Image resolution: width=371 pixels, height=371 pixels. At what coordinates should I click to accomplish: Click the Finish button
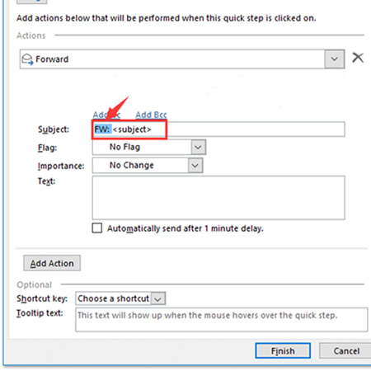(x=283, y=350)
